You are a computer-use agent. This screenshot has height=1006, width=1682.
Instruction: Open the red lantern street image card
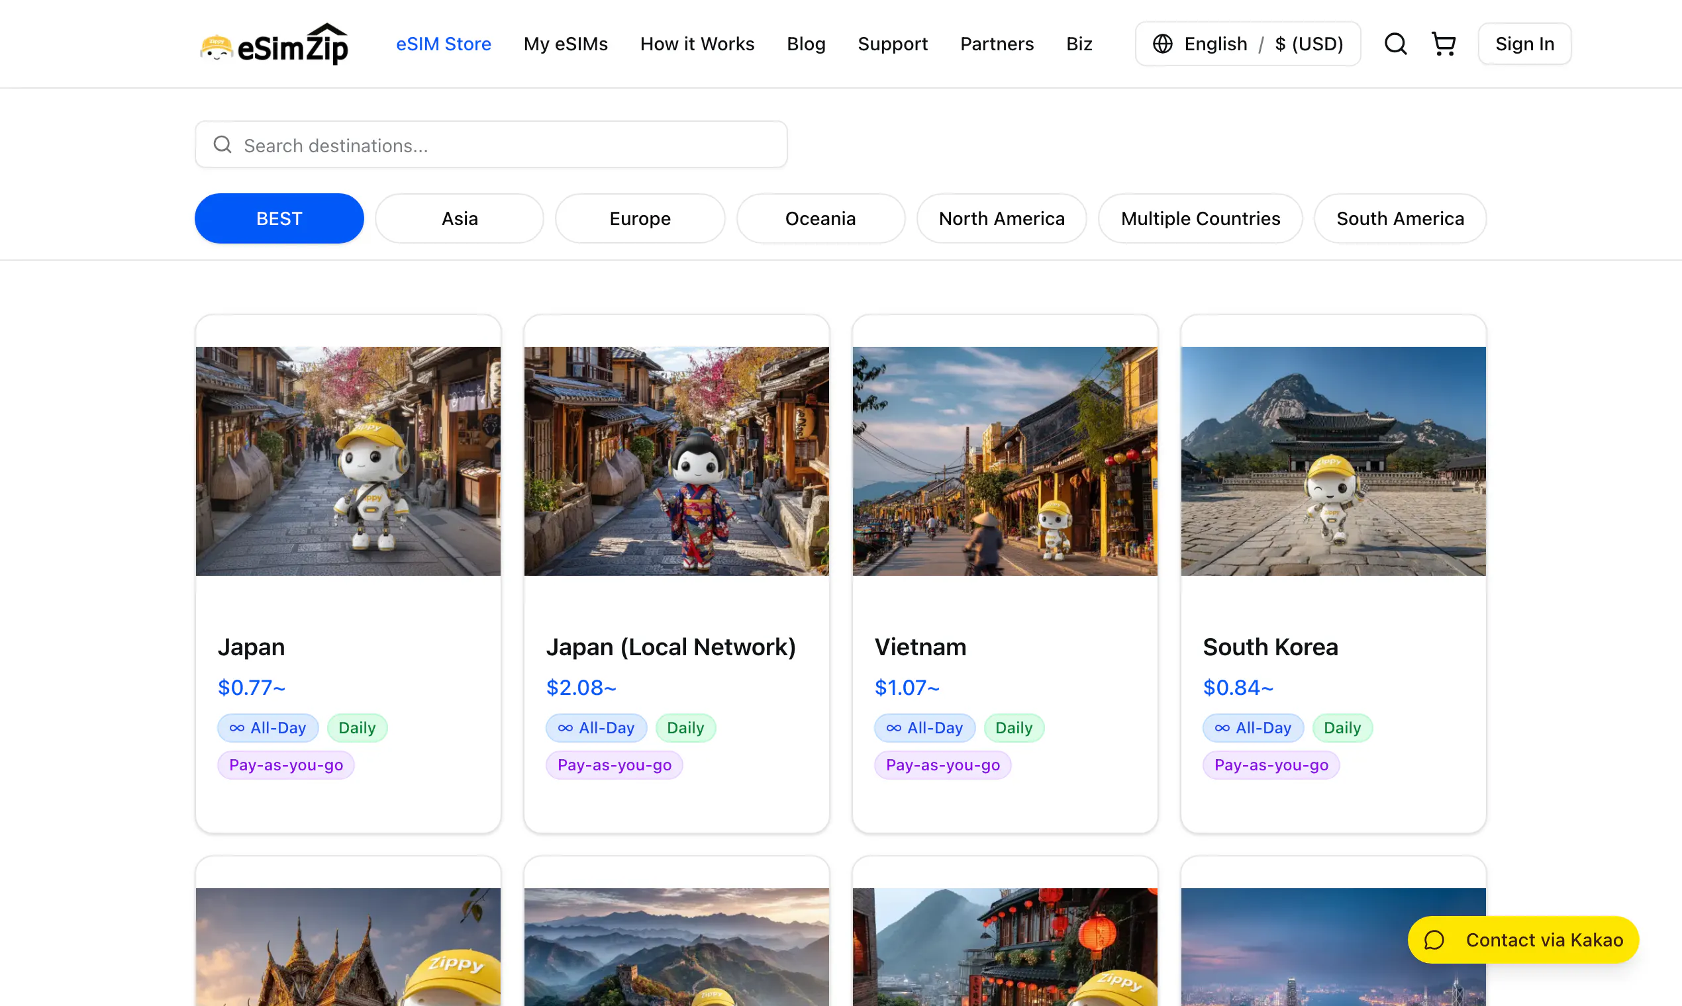point(1005,947)
